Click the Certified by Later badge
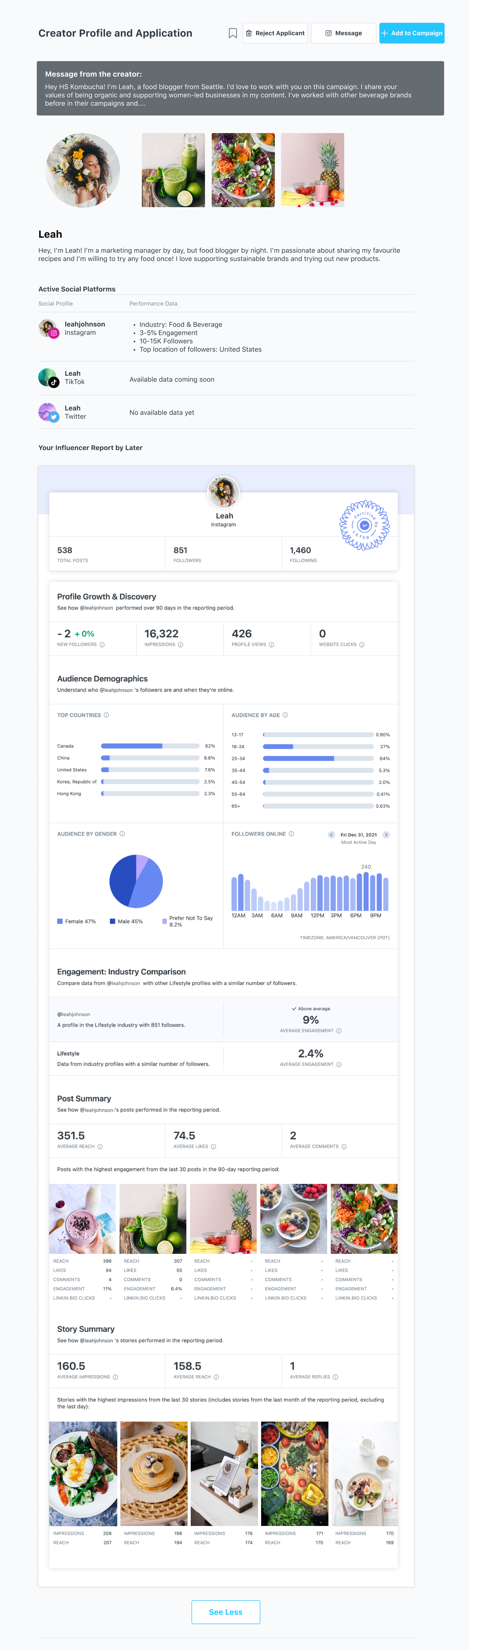 (x=364, y=525)
